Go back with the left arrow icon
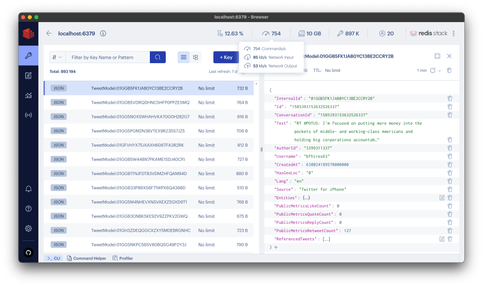Viewport: 483px width, 287px height. pos(49,33)
